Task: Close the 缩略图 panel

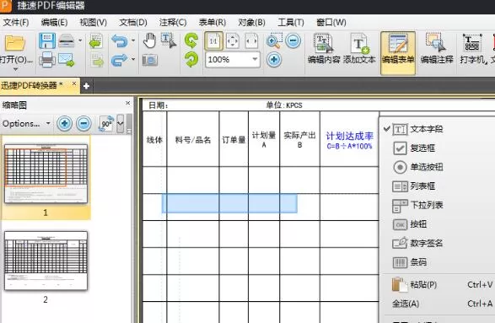Action: pyautogui.click(x=127, y=103)
